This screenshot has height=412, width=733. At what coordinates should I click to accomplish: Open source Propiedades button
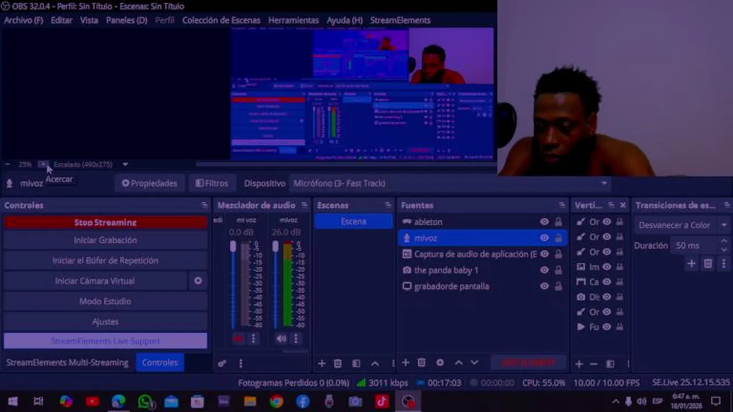point(149,183)
